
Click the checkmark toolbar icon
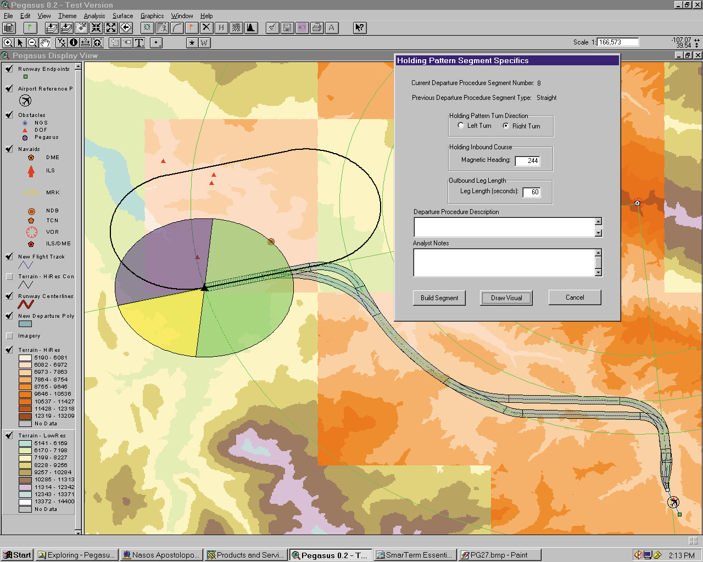[272, 27]
